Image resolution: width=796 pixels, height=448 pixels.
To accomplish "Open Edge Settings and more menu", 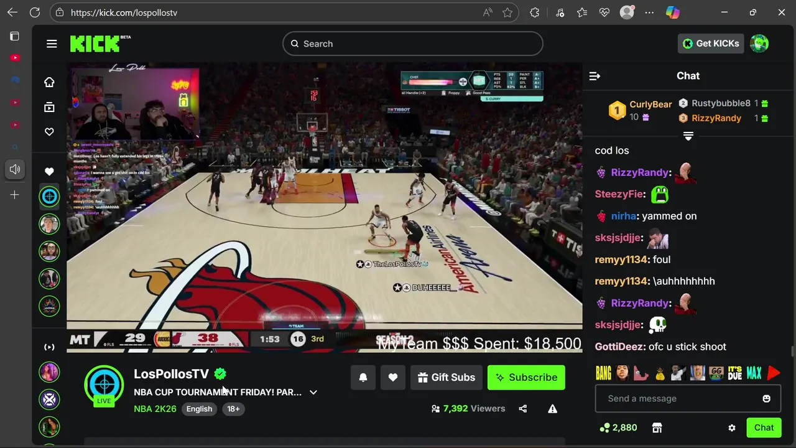I will click(x=650, y=12).
